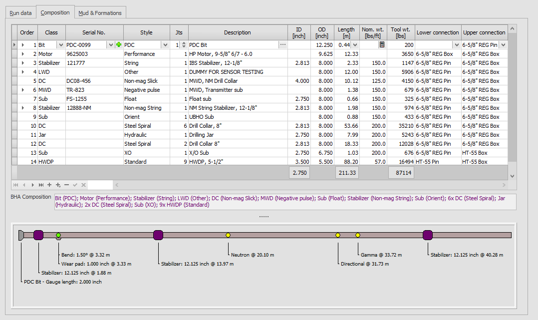Expand the LWD row 4 details

coord(22,72)
